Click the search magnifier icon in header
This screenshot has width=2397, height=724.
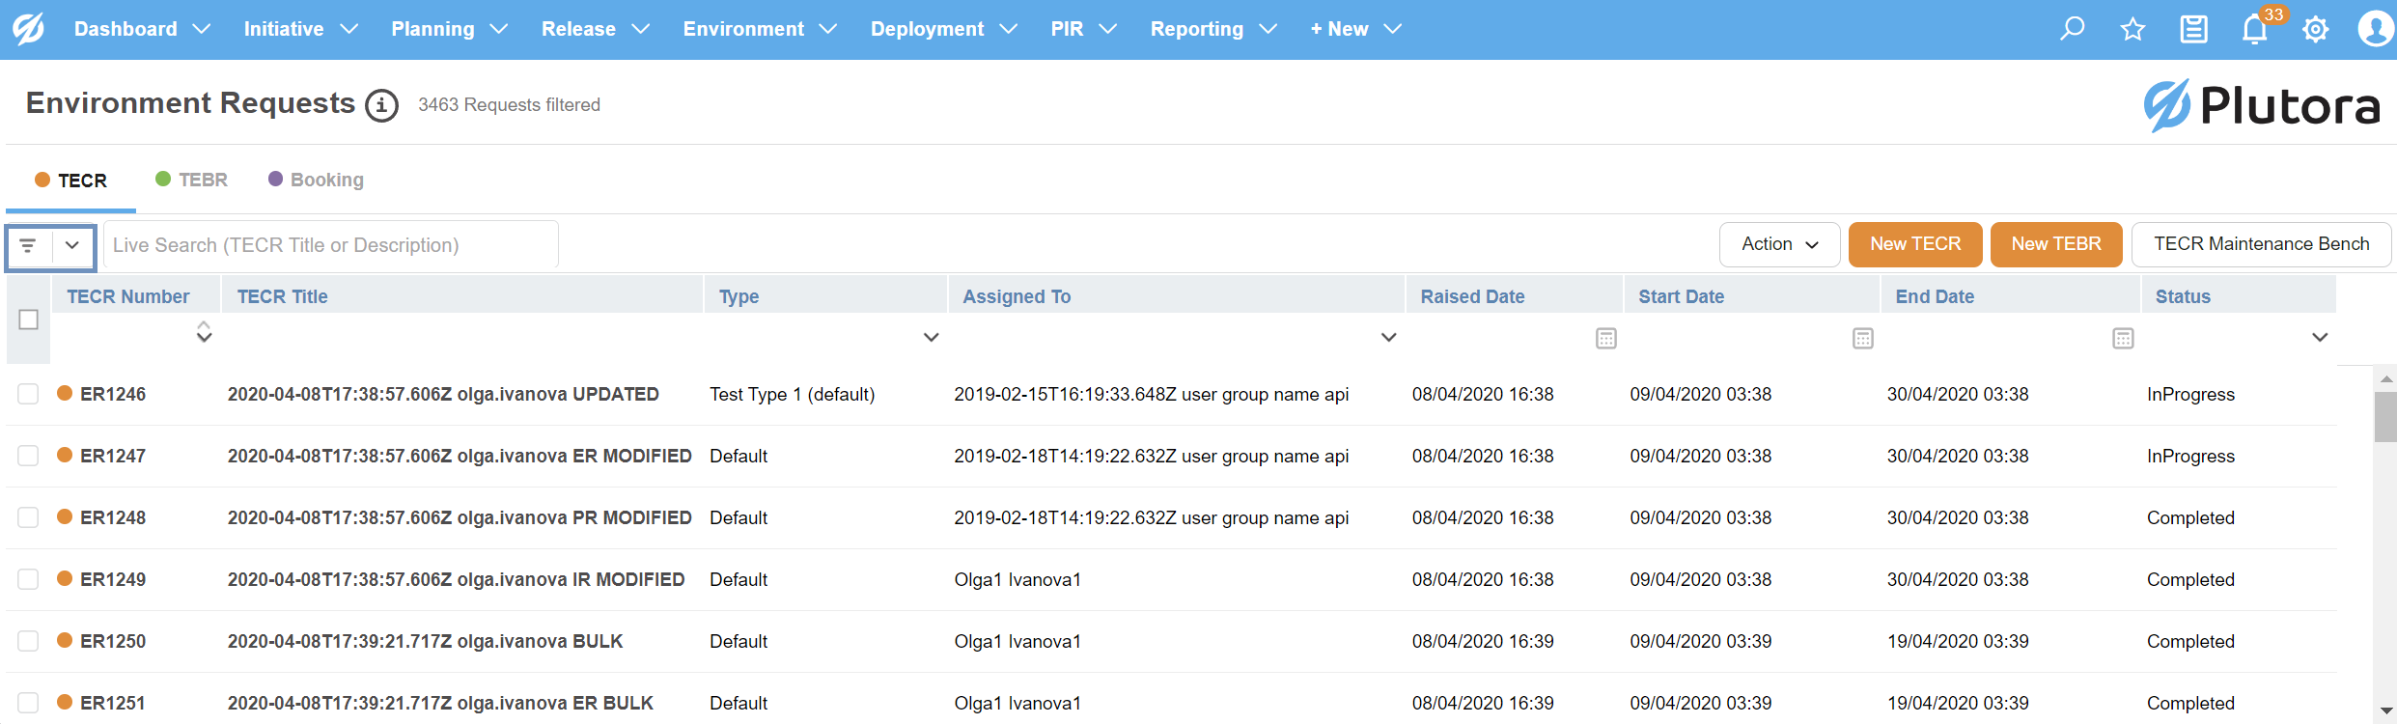pyautogui.click(x=2072, y=29)
